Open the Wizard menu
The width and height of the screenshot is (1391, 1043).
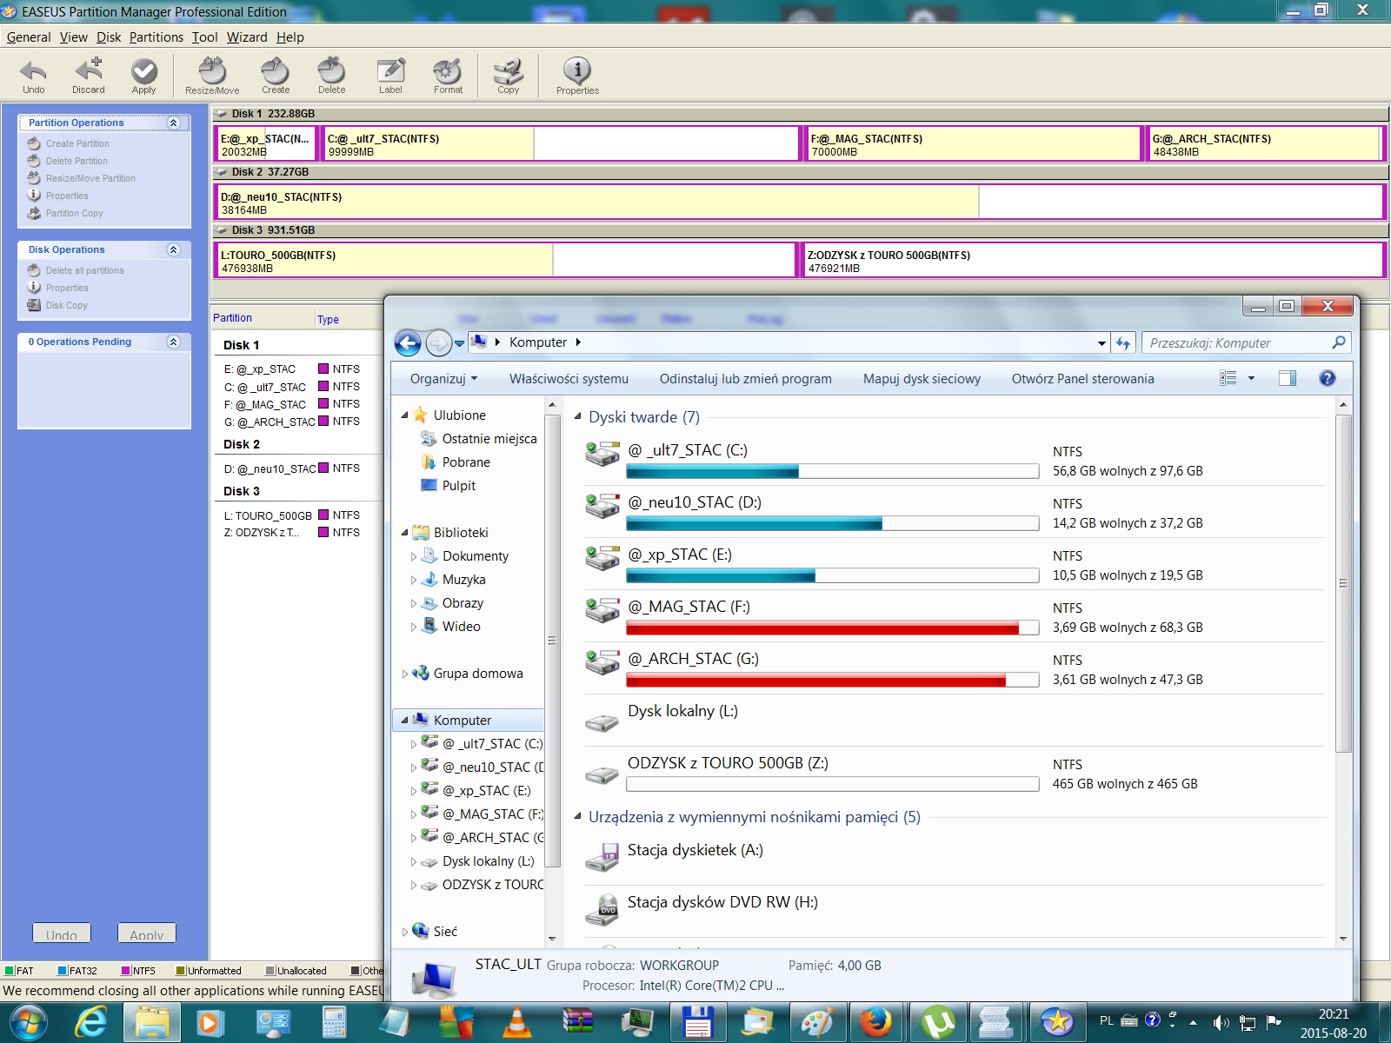[247, 37]
